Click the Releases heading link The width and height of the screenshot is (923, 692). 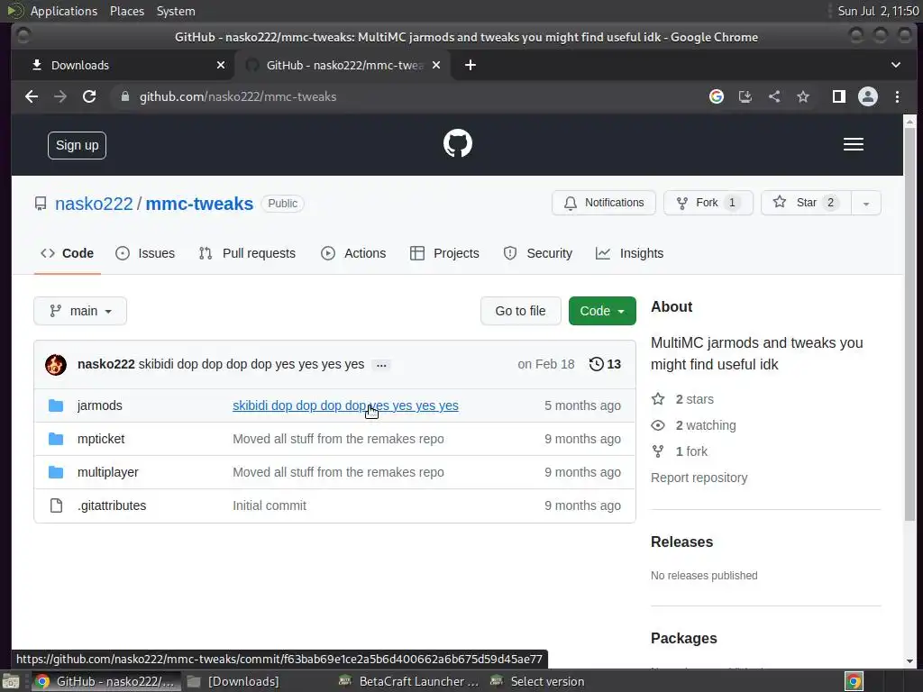681,542
